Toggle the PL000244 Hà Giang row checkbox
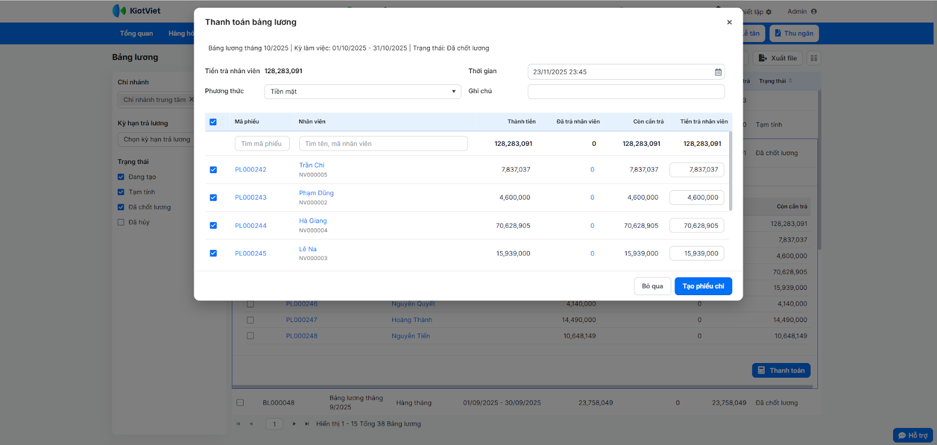937x445 pixels. [x=213, y=225]
